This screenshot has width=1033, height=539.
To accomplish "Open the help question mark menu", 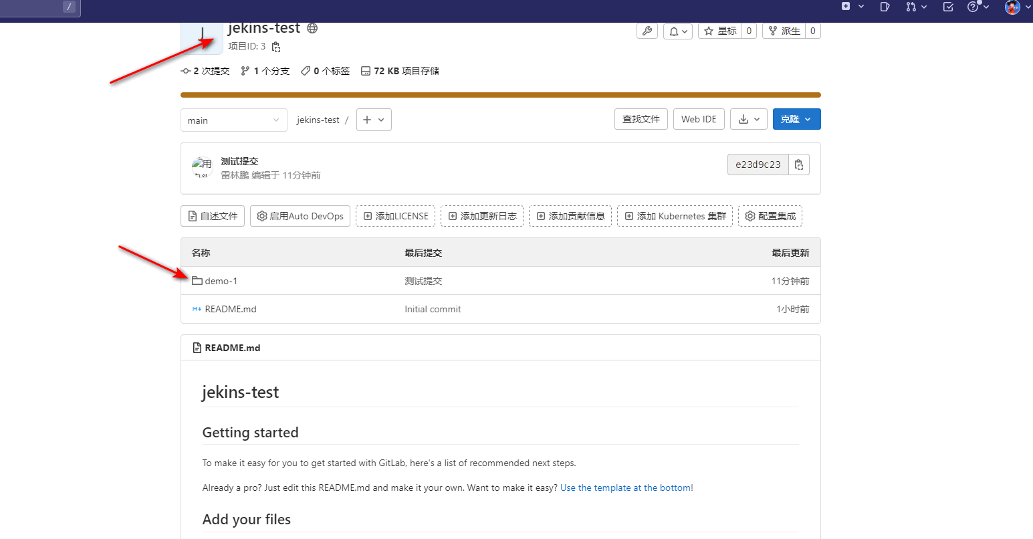I will point(978,7).
